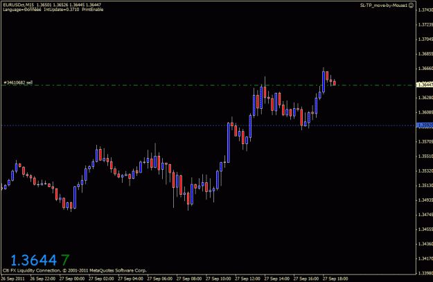
Task: Click the last red candle on the chart
Action: click(335, 83)
